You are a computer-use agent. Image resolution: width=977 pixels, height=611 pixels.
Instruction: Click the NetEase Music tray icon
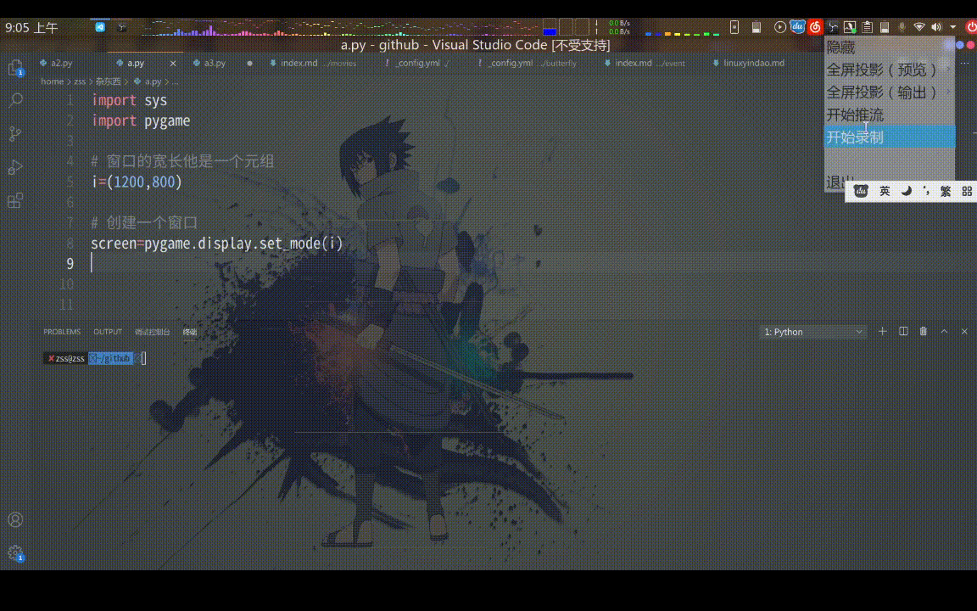click(815, 27)
